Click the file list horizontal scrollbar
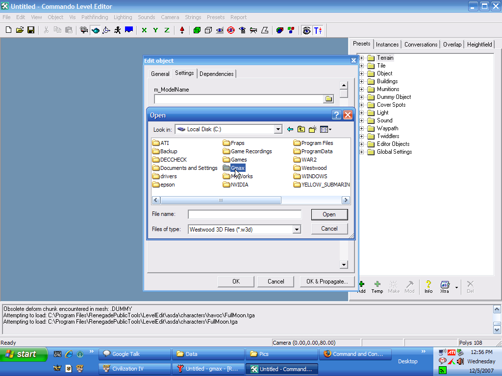The height and width of the screenshot is (376, 502). [x=221, y=200]
